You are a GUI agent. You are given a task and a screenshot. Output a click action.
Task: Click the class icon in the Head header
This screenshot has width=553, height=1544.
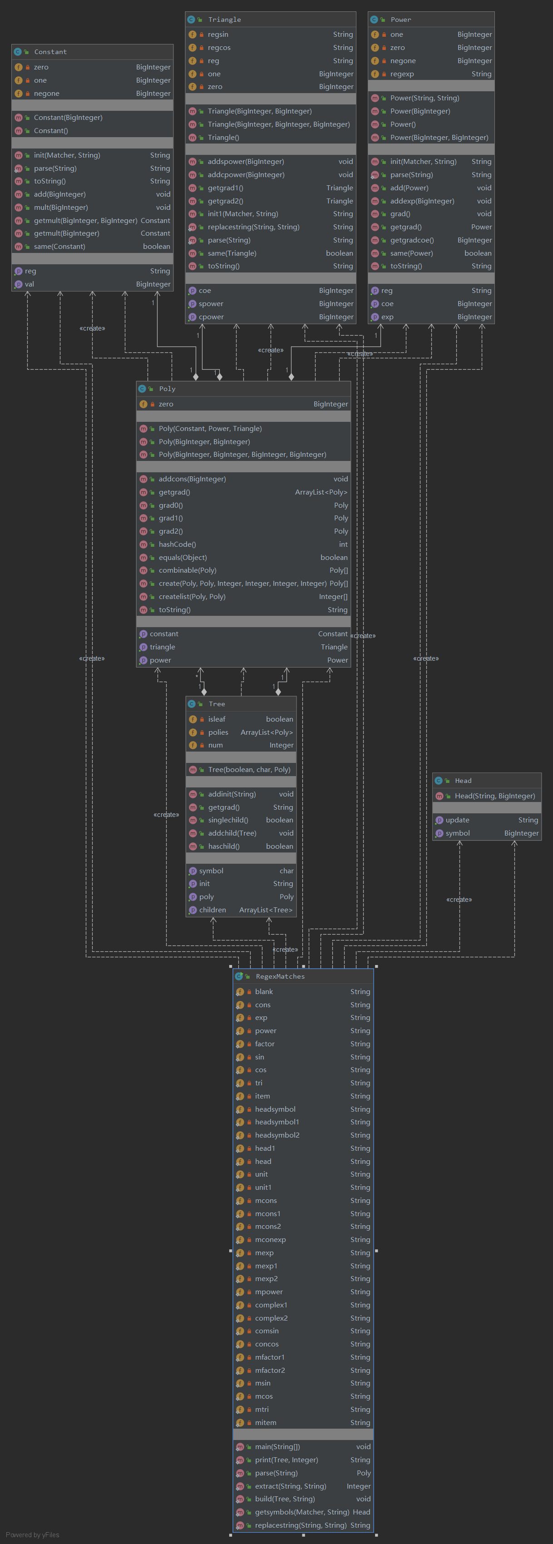tap(438, 781)
